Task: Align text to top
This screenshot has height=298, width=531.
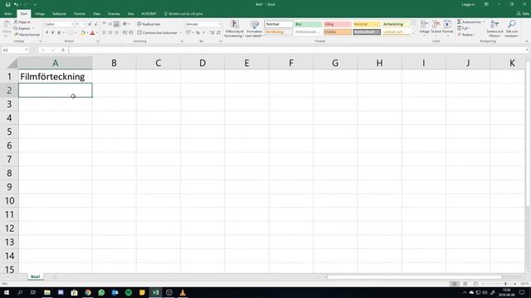Action: click(104, 24)
